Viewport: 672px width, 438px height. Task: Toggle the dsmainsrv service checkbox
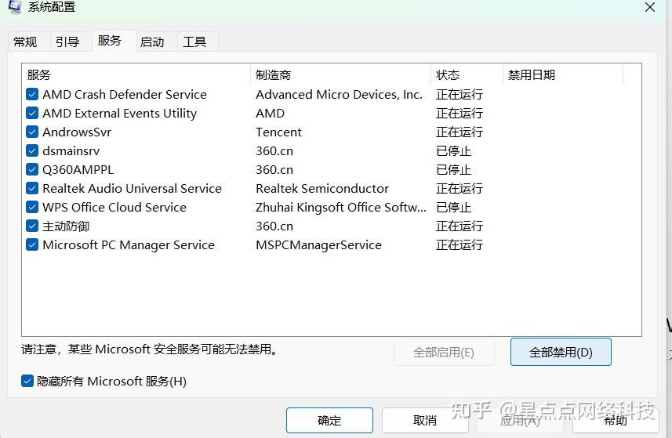click(32, 150)
